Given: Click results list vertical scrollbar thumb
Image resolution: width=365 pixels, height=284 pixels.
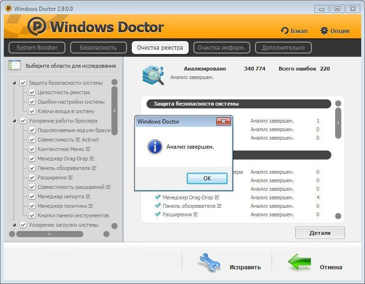Looking at the screenshot, I should pos(338,123).
